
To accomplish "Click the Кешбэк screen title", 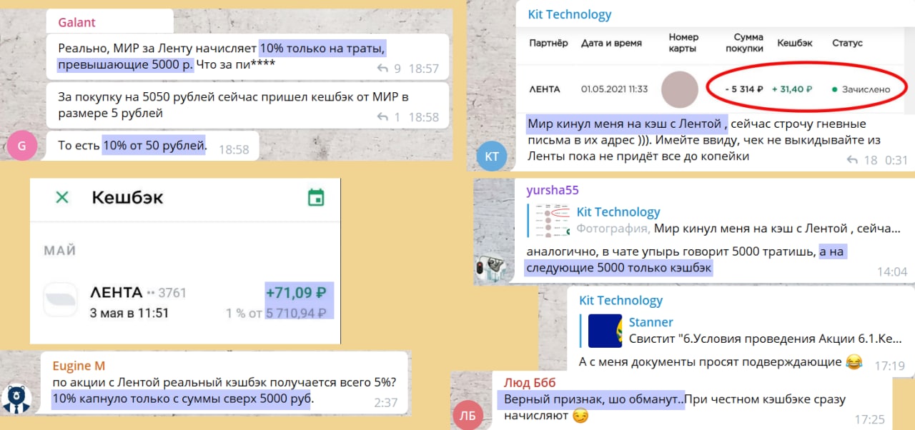I will coord(127,197).
